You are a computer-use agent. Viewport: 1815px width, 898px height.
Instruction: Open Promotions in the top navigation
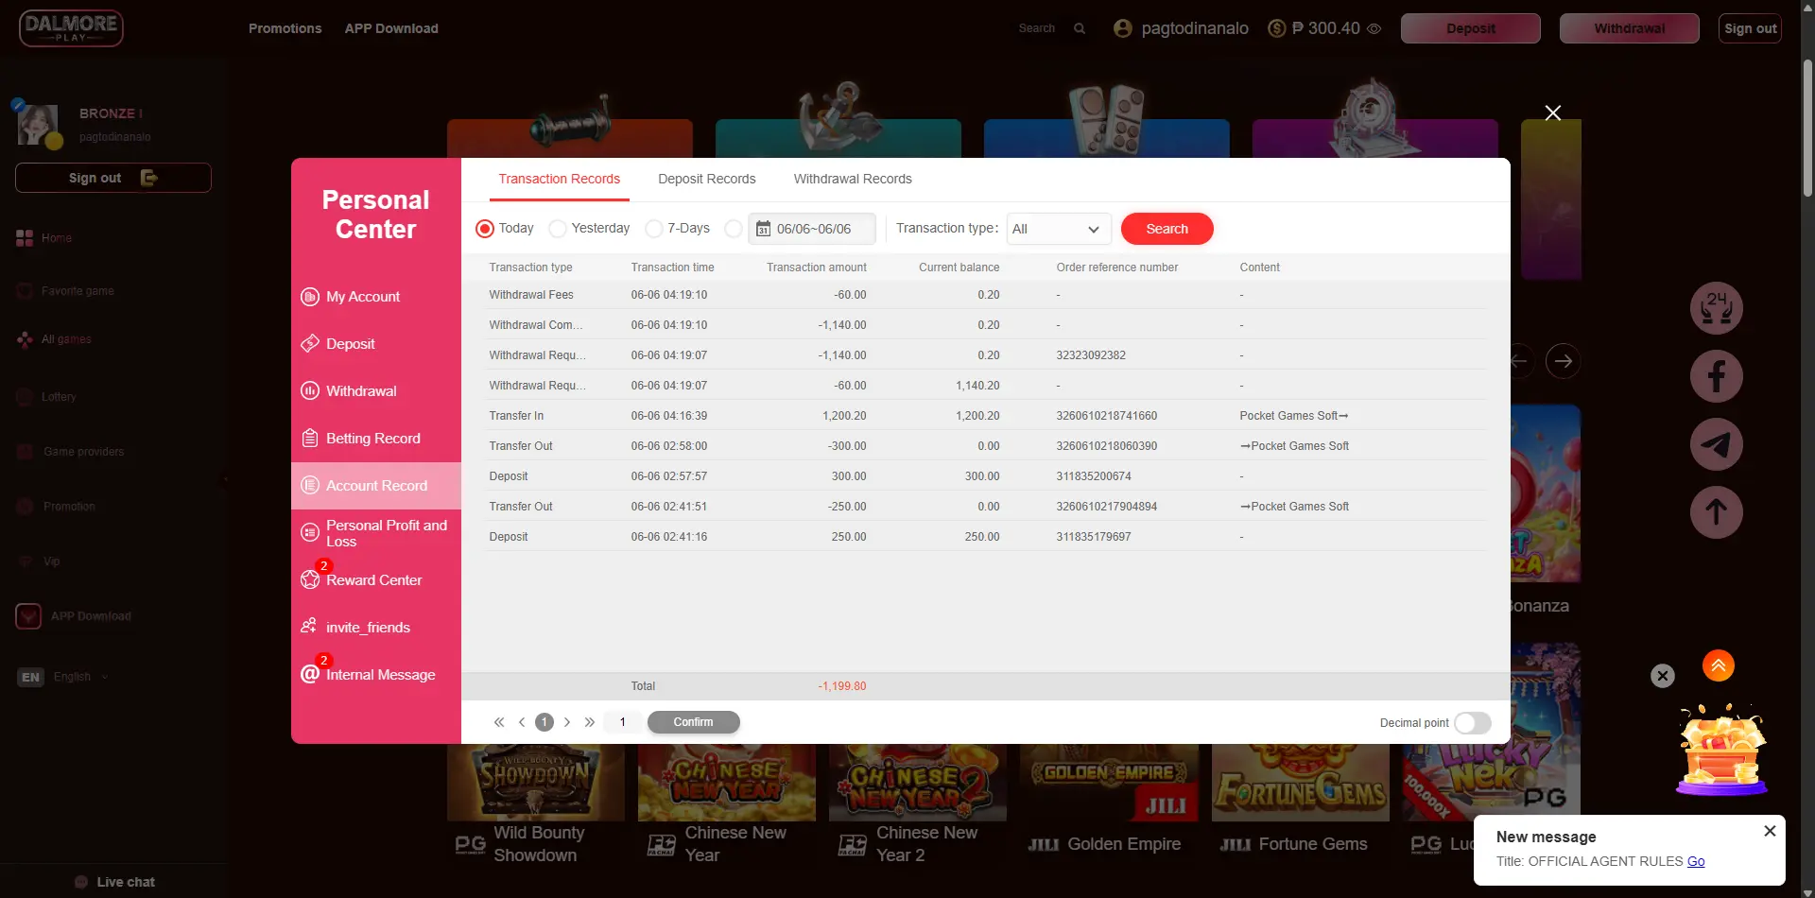(285, 28)
